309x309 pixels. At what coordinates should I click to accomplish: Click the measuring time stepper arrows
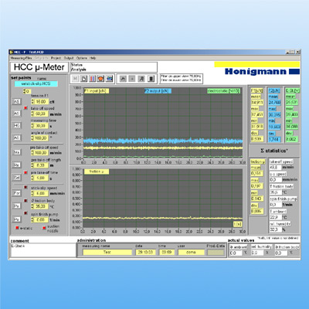tap(32, 126)
